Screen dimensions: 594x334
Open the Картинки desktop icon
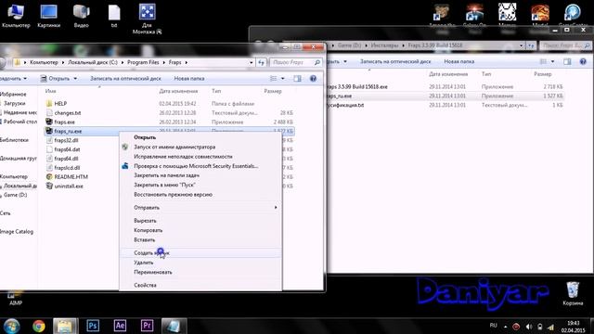(49, 16)
